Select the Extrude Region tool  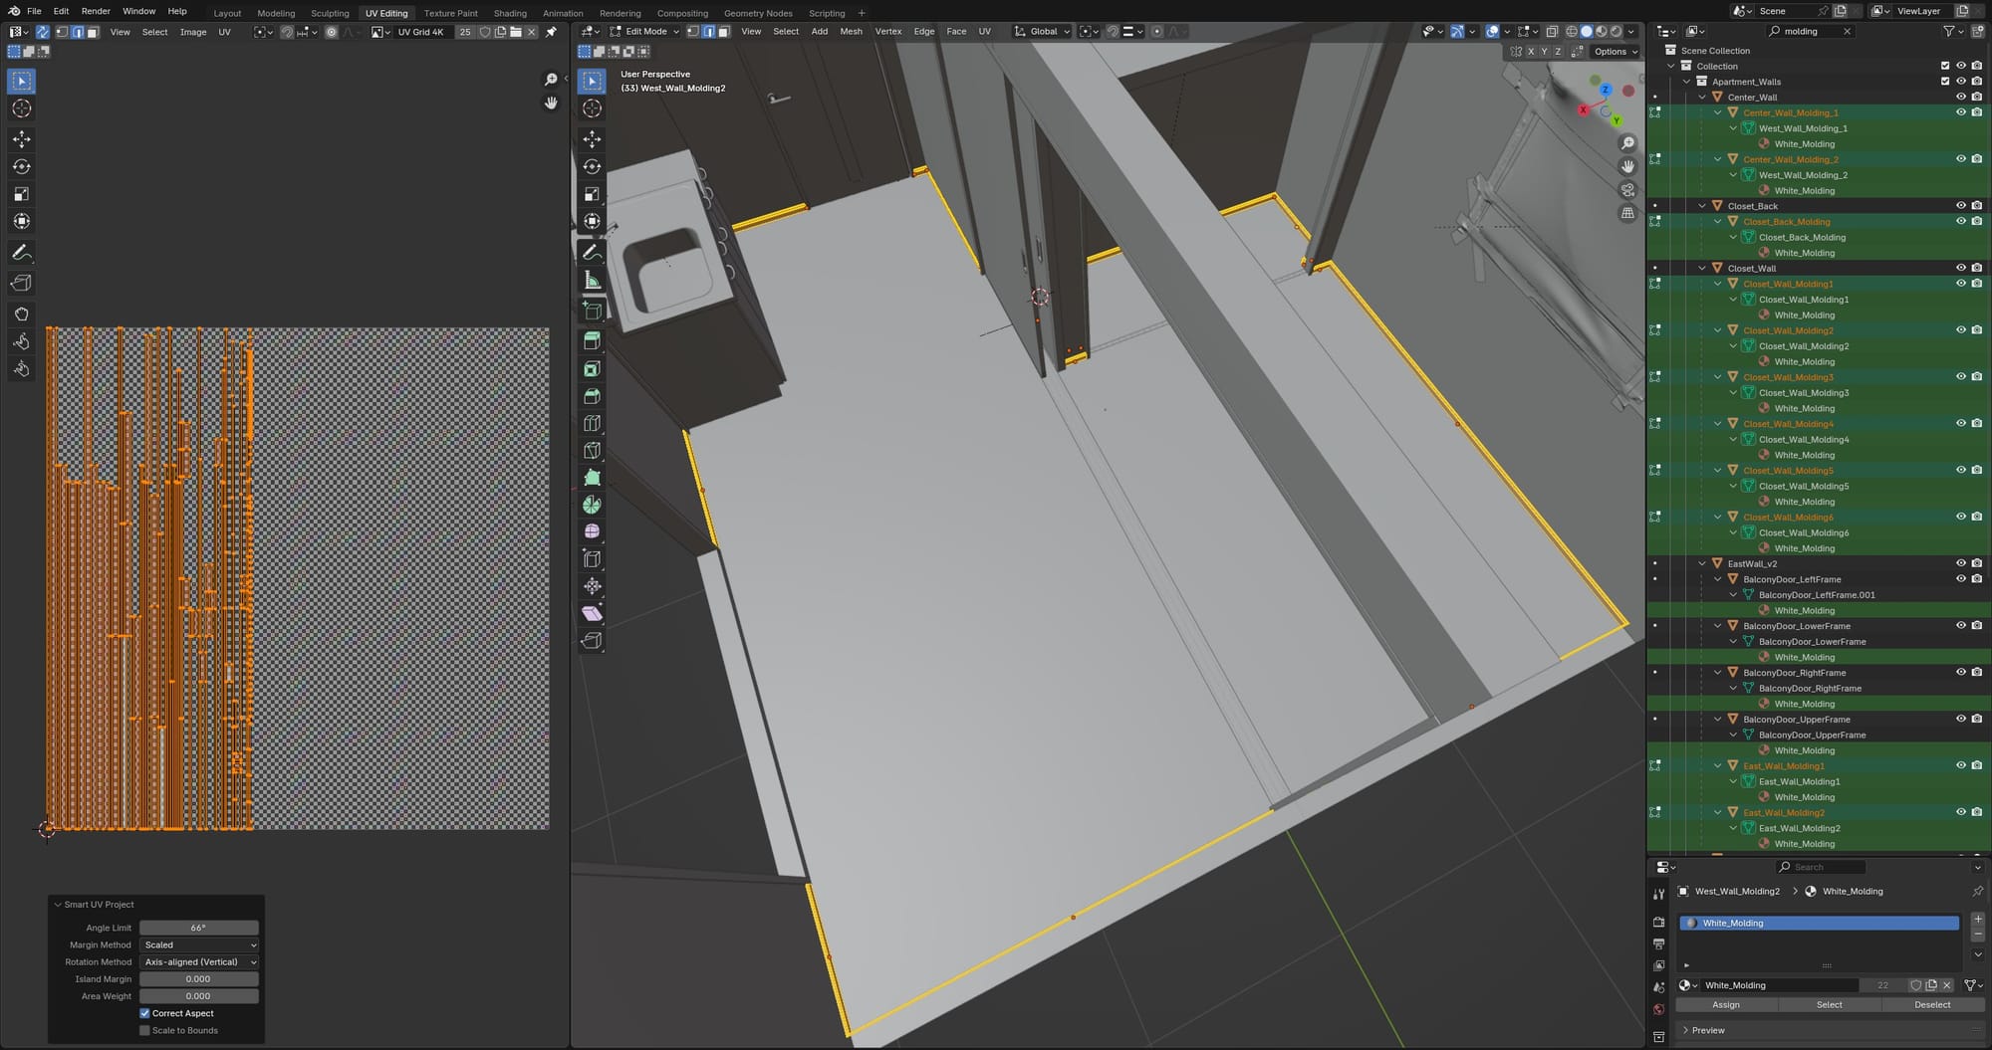pos(592,341)
